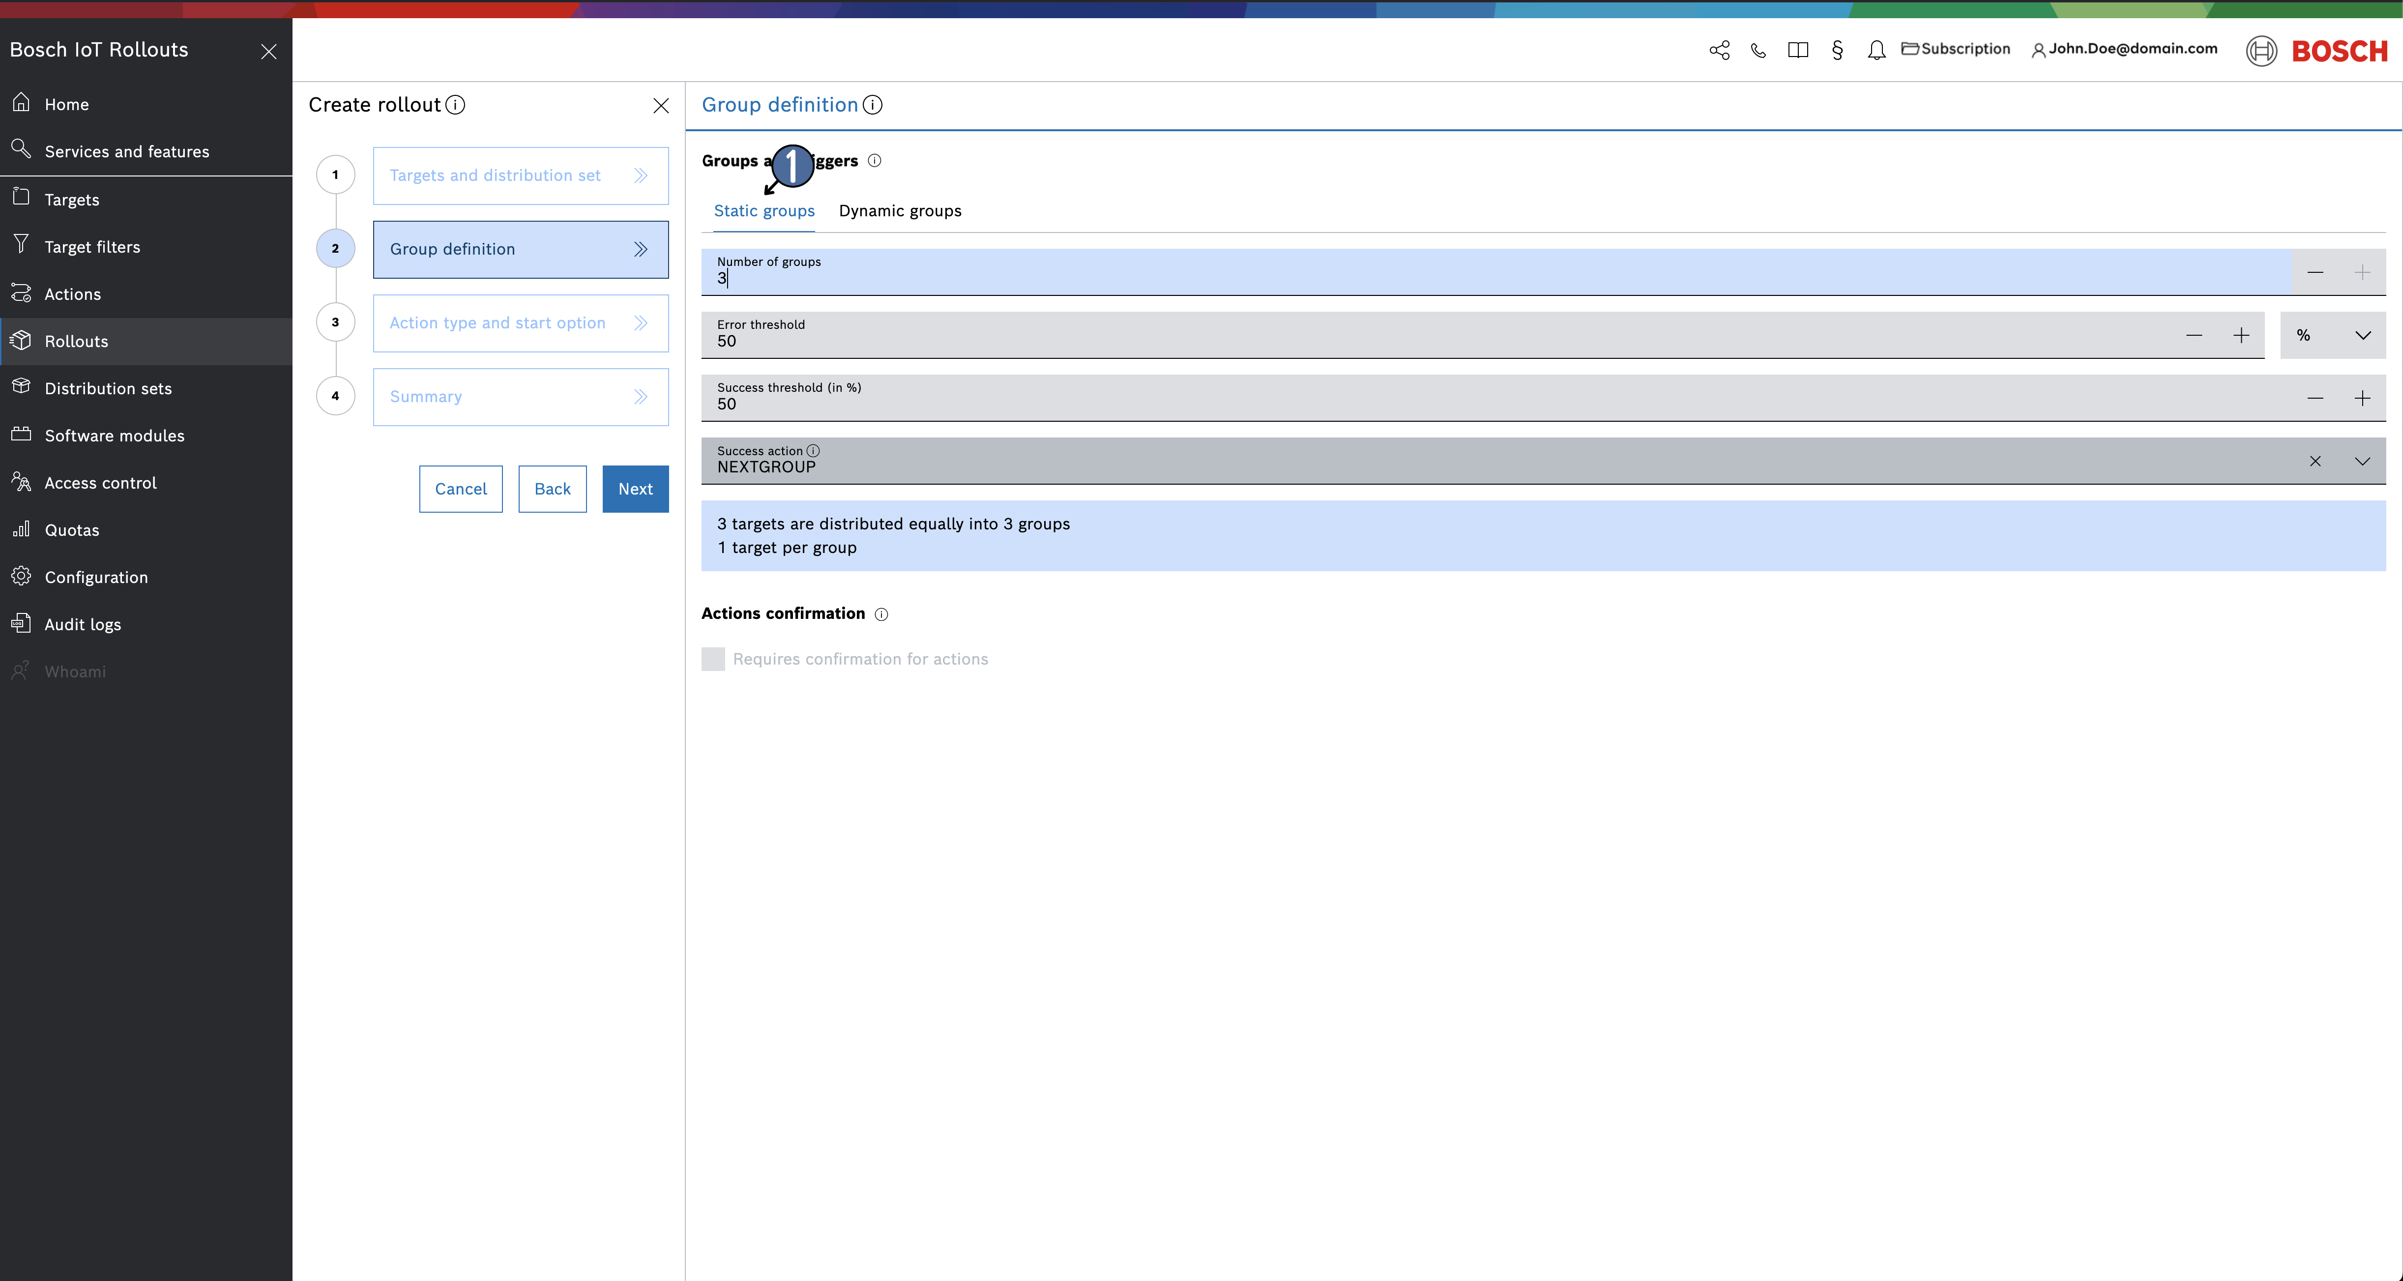Click Software modules icon in sidebar

pos(21,434)
